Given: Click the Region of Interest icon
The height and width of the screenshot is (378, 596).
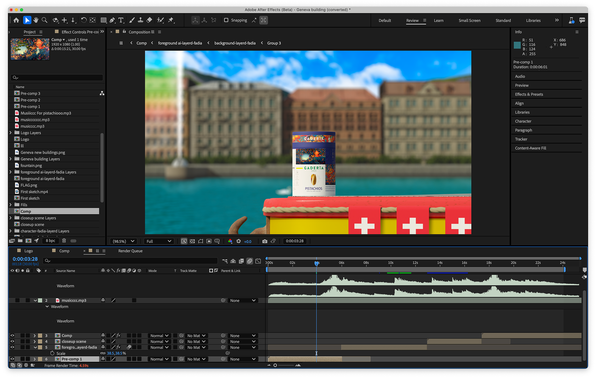Looking at the screenshot, I should point(209,241).
